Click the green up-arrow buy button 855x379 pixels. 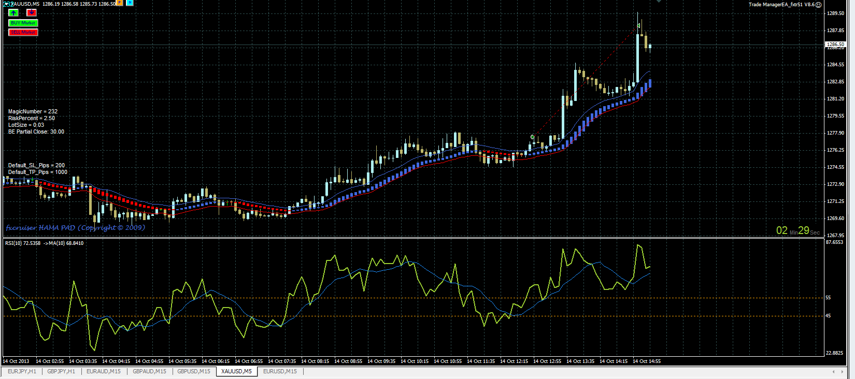click(13, 13)
